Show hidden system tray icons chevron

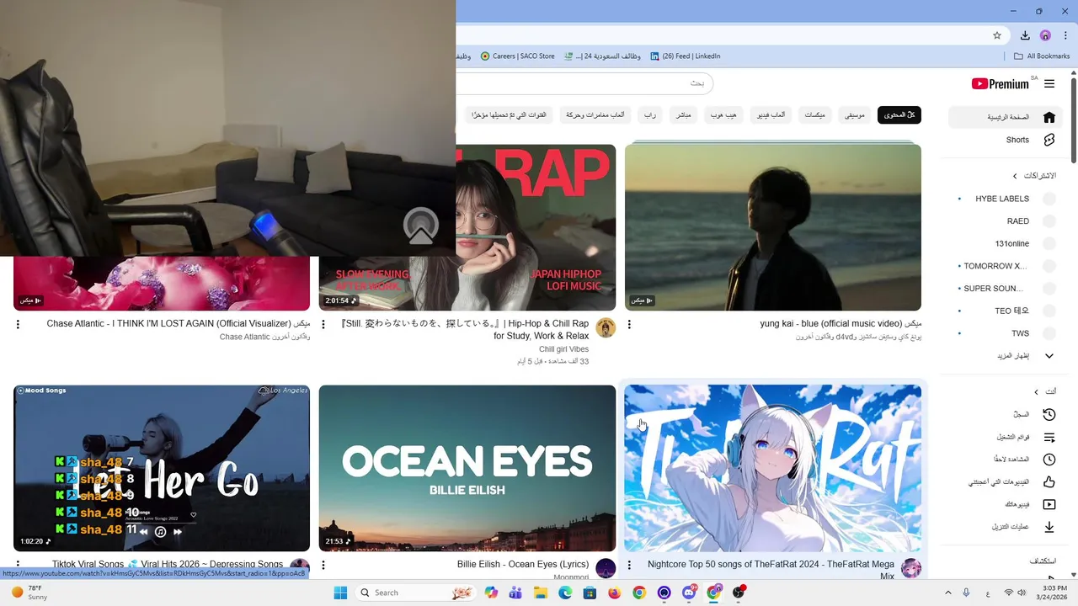click(947, 593)
